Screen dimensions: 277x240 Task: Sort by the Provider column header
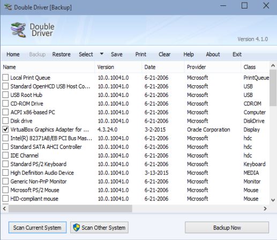[x=213, y=67]
